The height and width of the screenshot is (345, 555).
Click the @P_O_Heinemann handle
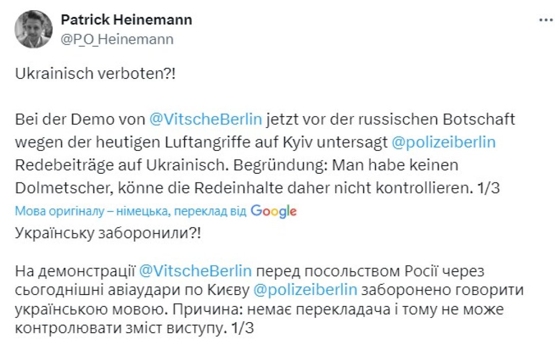[x=117, y=39]
